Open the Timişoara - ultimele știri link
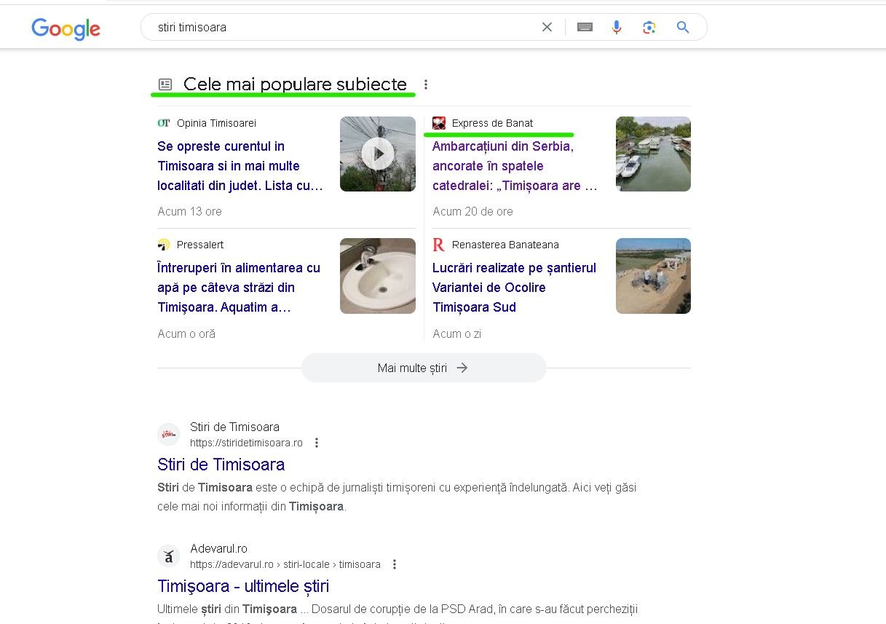Screen dimensions: 886x624 coord(243,586)
